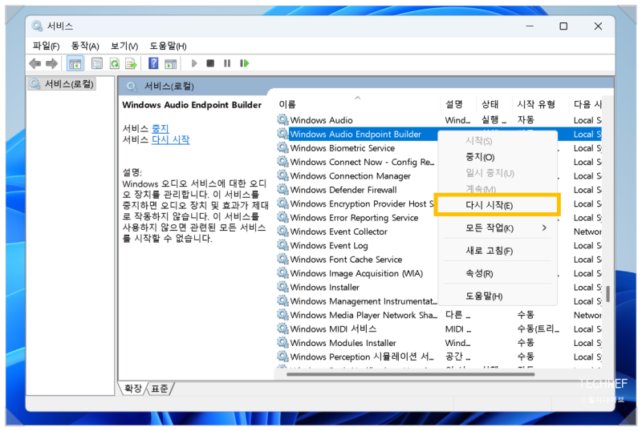Close the 서비스 window

tap(598, 26)
